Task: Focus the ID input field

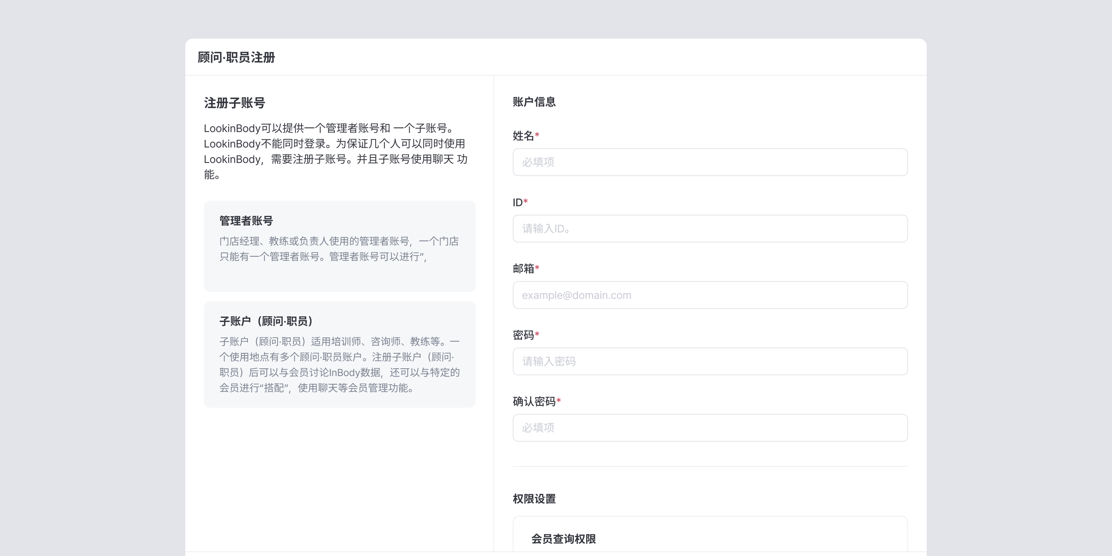Action: tap(710, 228)
